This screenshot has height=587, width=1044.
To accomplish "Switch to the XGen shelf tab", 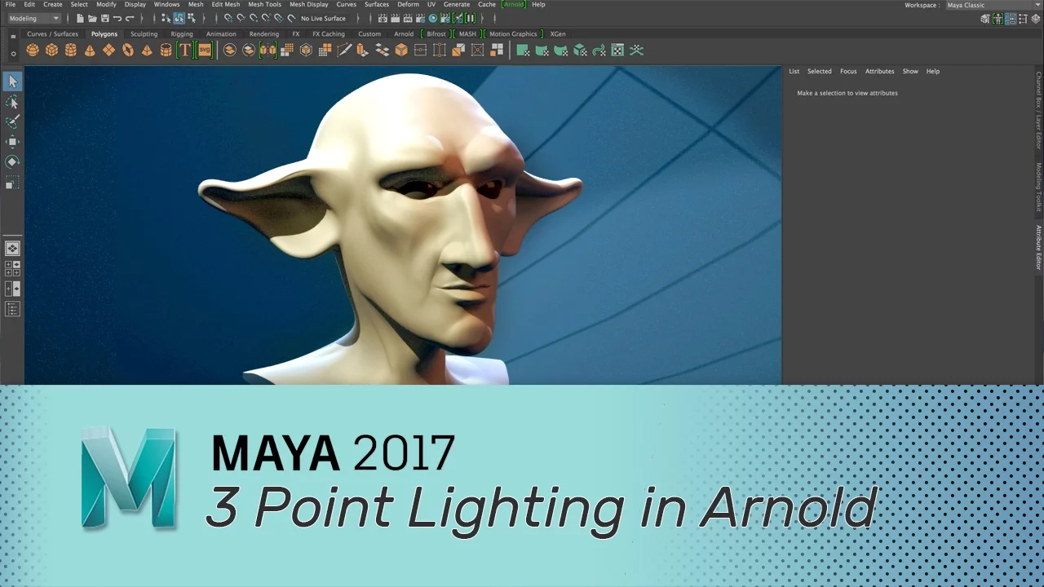I will tap(558, 34).
